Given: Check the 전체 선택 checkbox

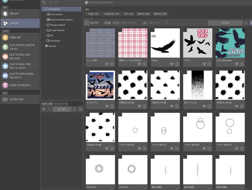Looking at the screenshot, I should pyautogui.click(x=87, y=23).
